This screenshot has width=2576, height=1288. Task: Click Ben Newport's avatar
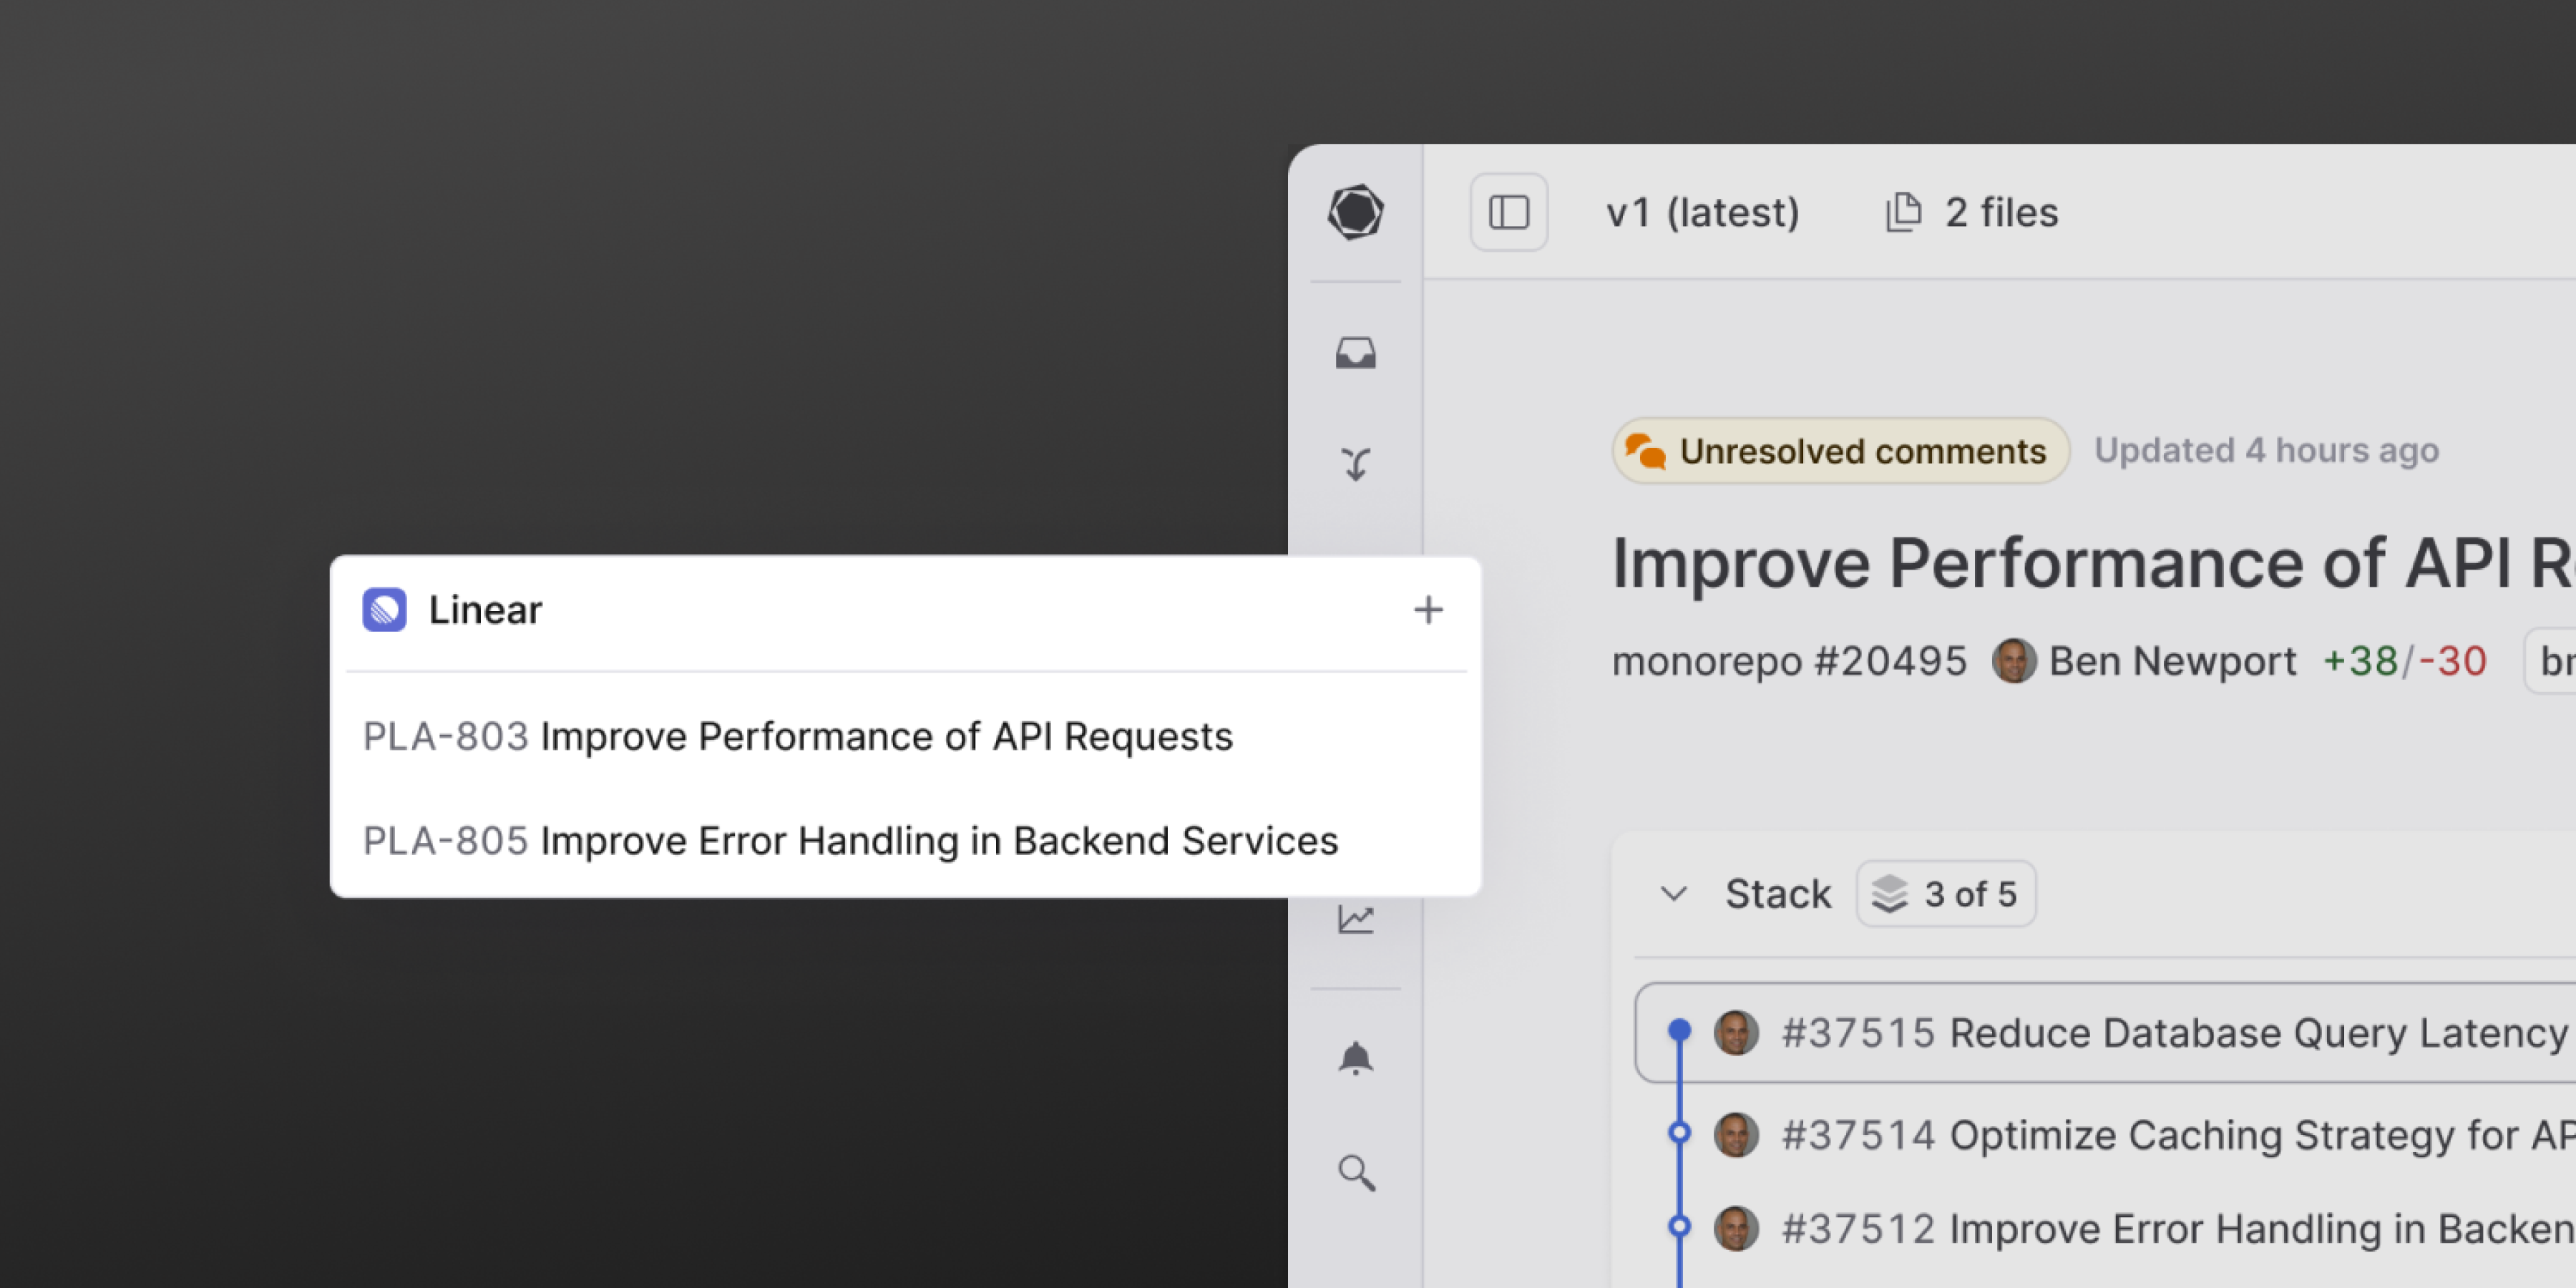2015,661
